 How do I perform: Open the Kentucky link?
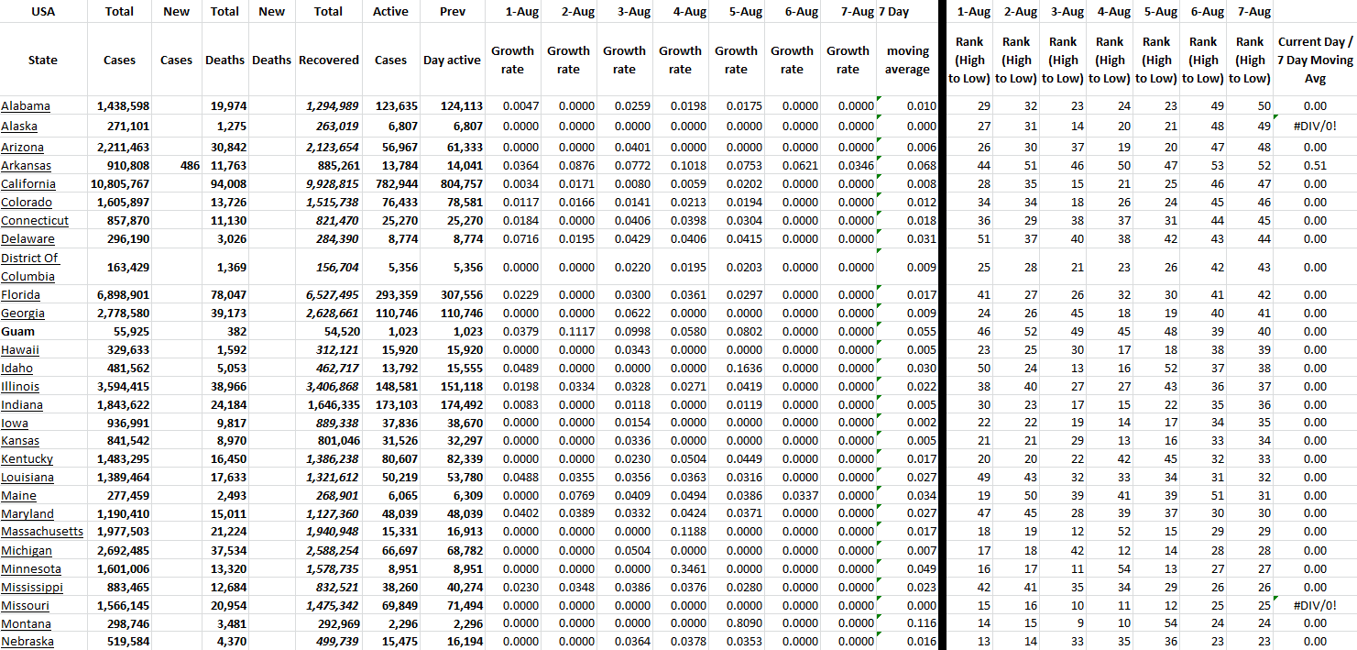point(27,459)
